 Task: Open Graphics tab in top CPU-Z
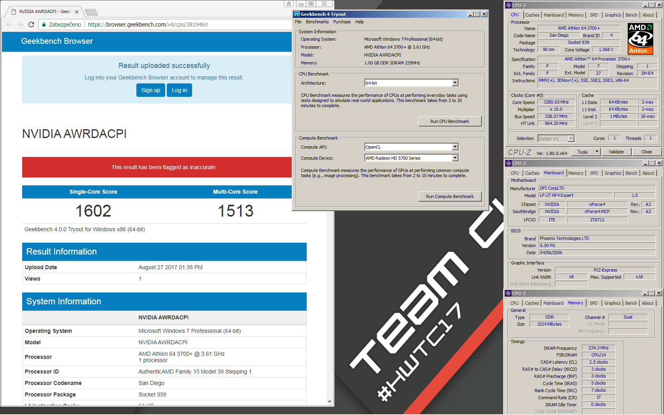coord(613,15)
